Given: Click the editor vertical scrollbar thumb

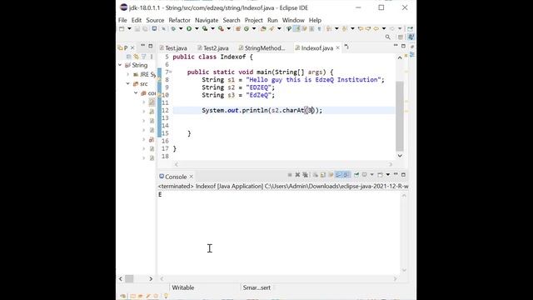Looking at the screenshot, I should click(x=400, y=116).
